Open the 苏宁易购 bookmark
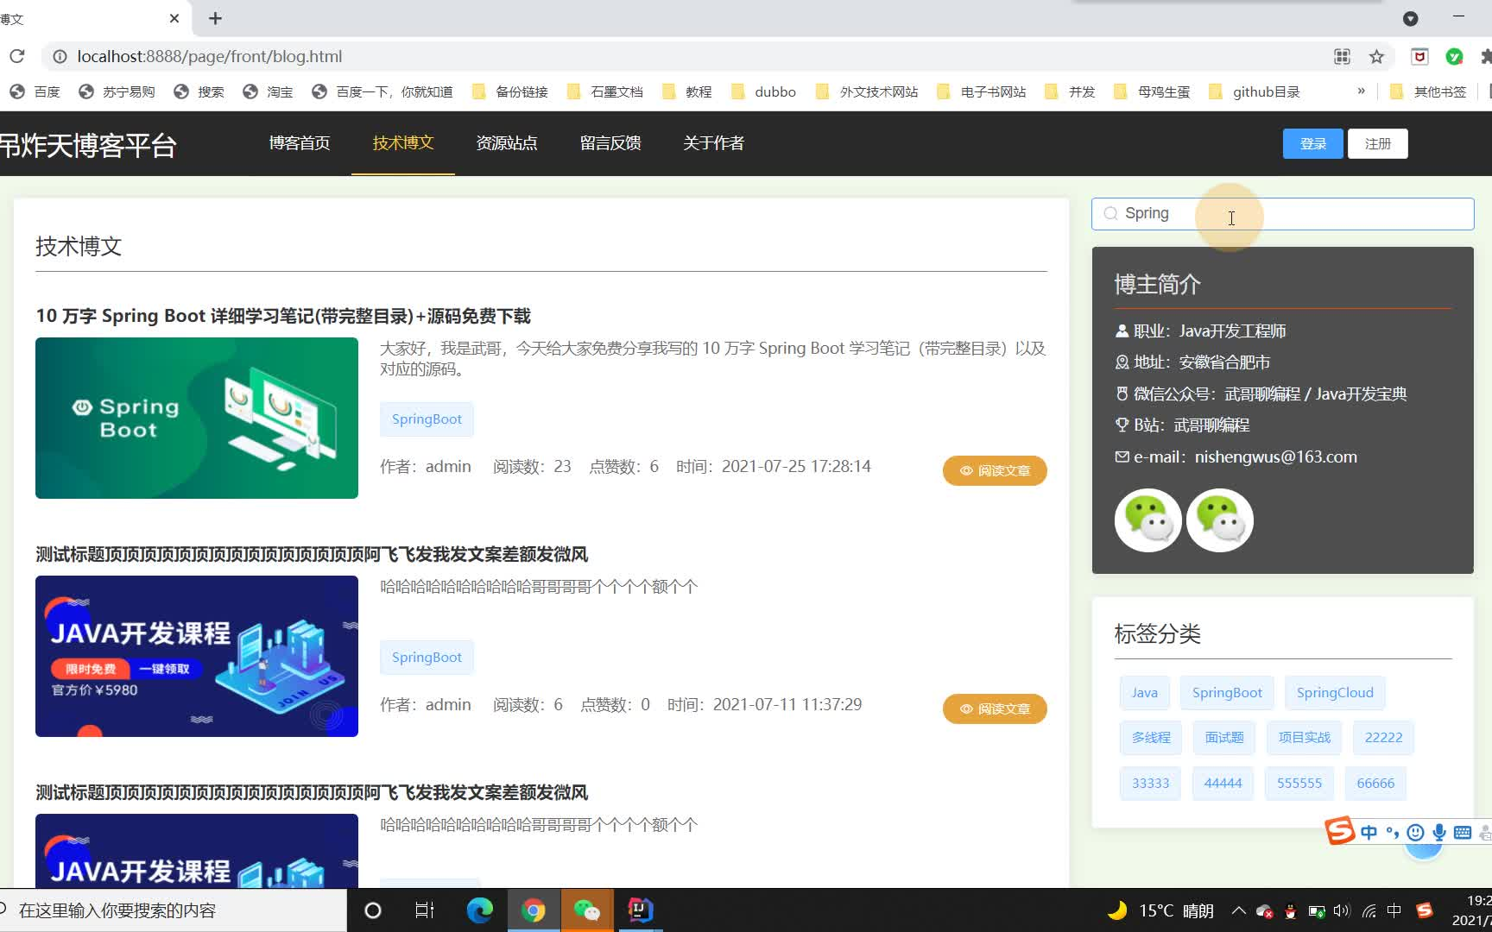Screen dimensions: 1492x932 pyautogui.click(x=117, y=91)
